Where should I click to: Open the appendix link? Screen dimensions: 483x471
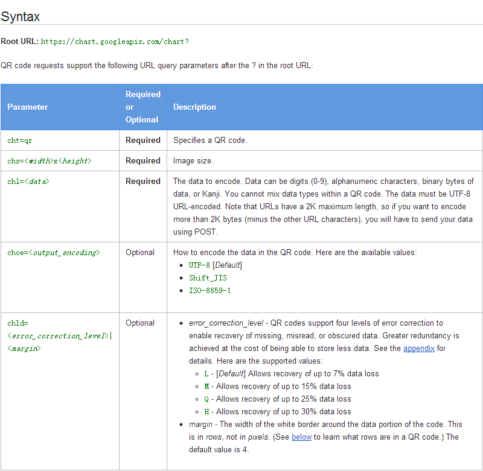pyautogui.click(x=418, y=349)
